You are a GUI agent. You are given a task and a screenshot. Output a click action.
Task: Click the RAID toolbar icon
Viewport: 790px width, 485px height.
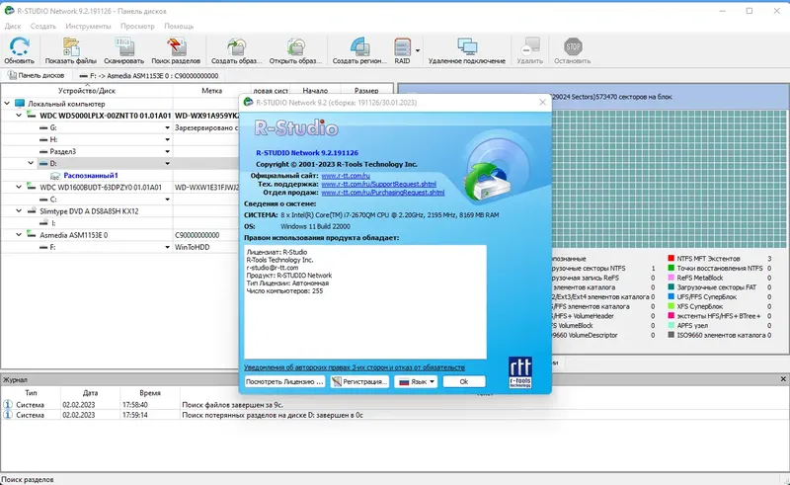pos(402,46)
